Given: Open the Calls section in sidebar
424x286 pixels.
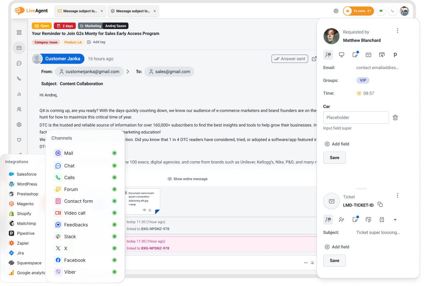Looking at the screenshot, I should click(x=19, y=78).
